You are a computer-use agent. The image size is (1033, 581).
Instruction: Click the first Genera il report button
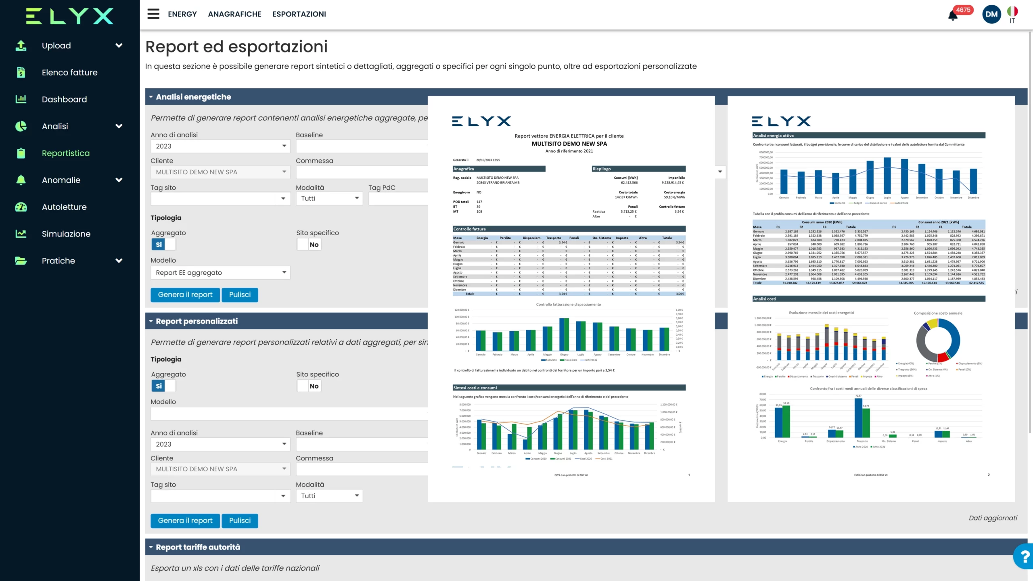click(185, 295)
